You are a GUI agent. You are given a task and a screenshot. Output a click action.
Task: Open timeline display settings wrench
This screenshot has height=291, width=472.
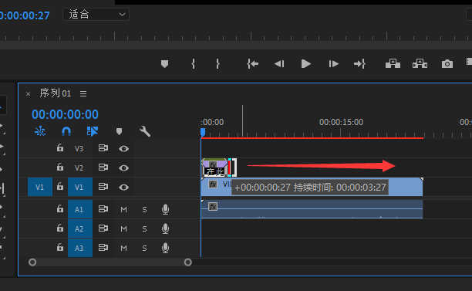[x=145, y=131]
